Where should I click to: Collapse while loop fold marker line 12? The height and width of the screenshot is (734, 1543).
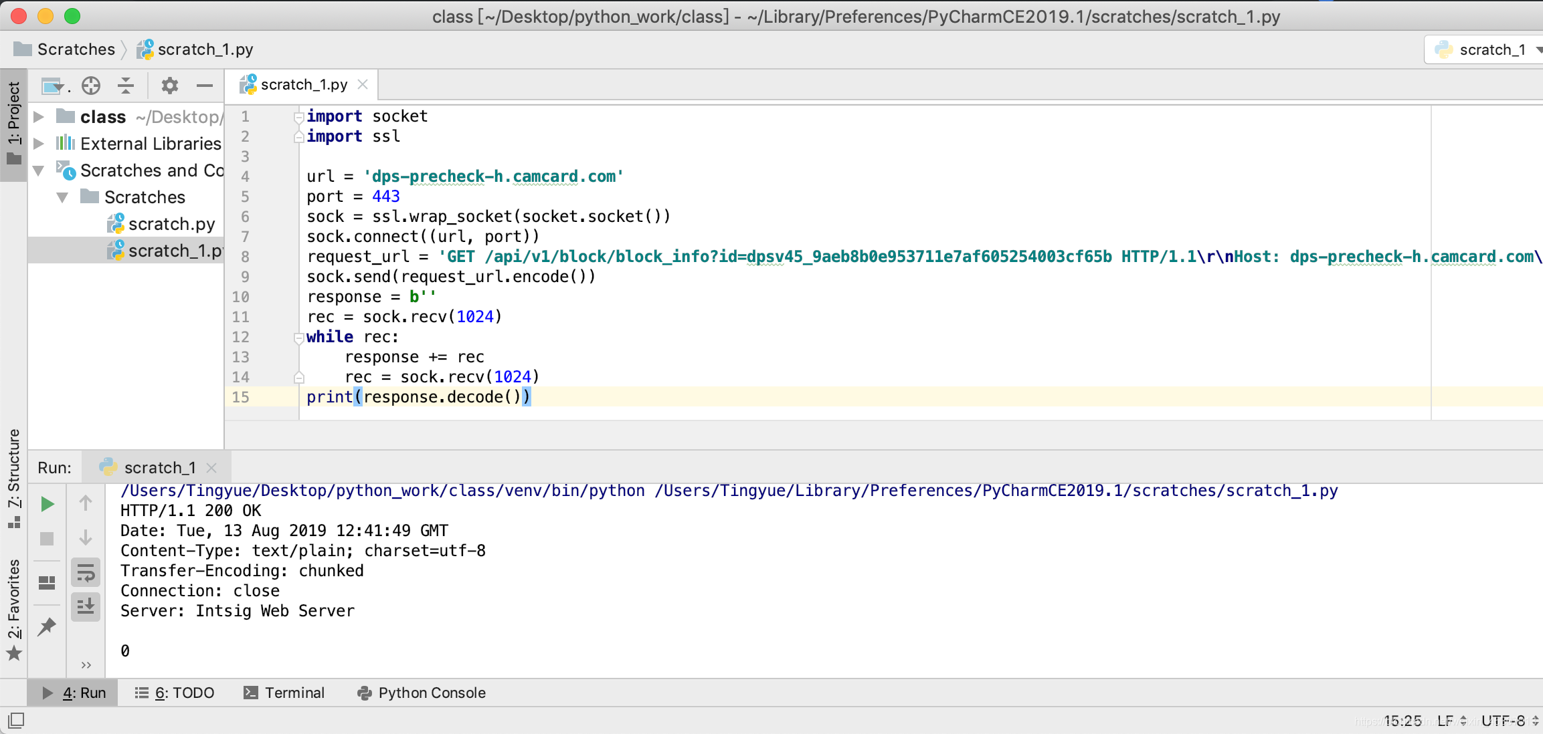click(299, 338)
